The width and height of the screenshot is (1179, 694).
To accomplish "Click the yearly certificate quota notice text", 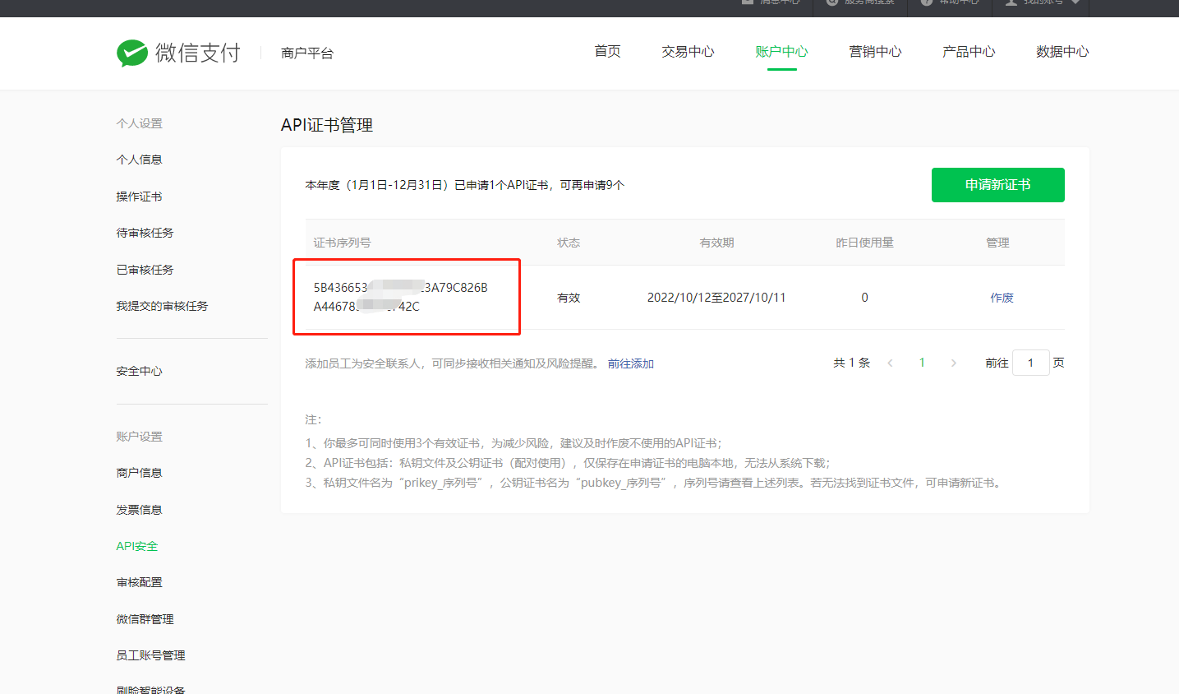I will (x=464, y=185).
